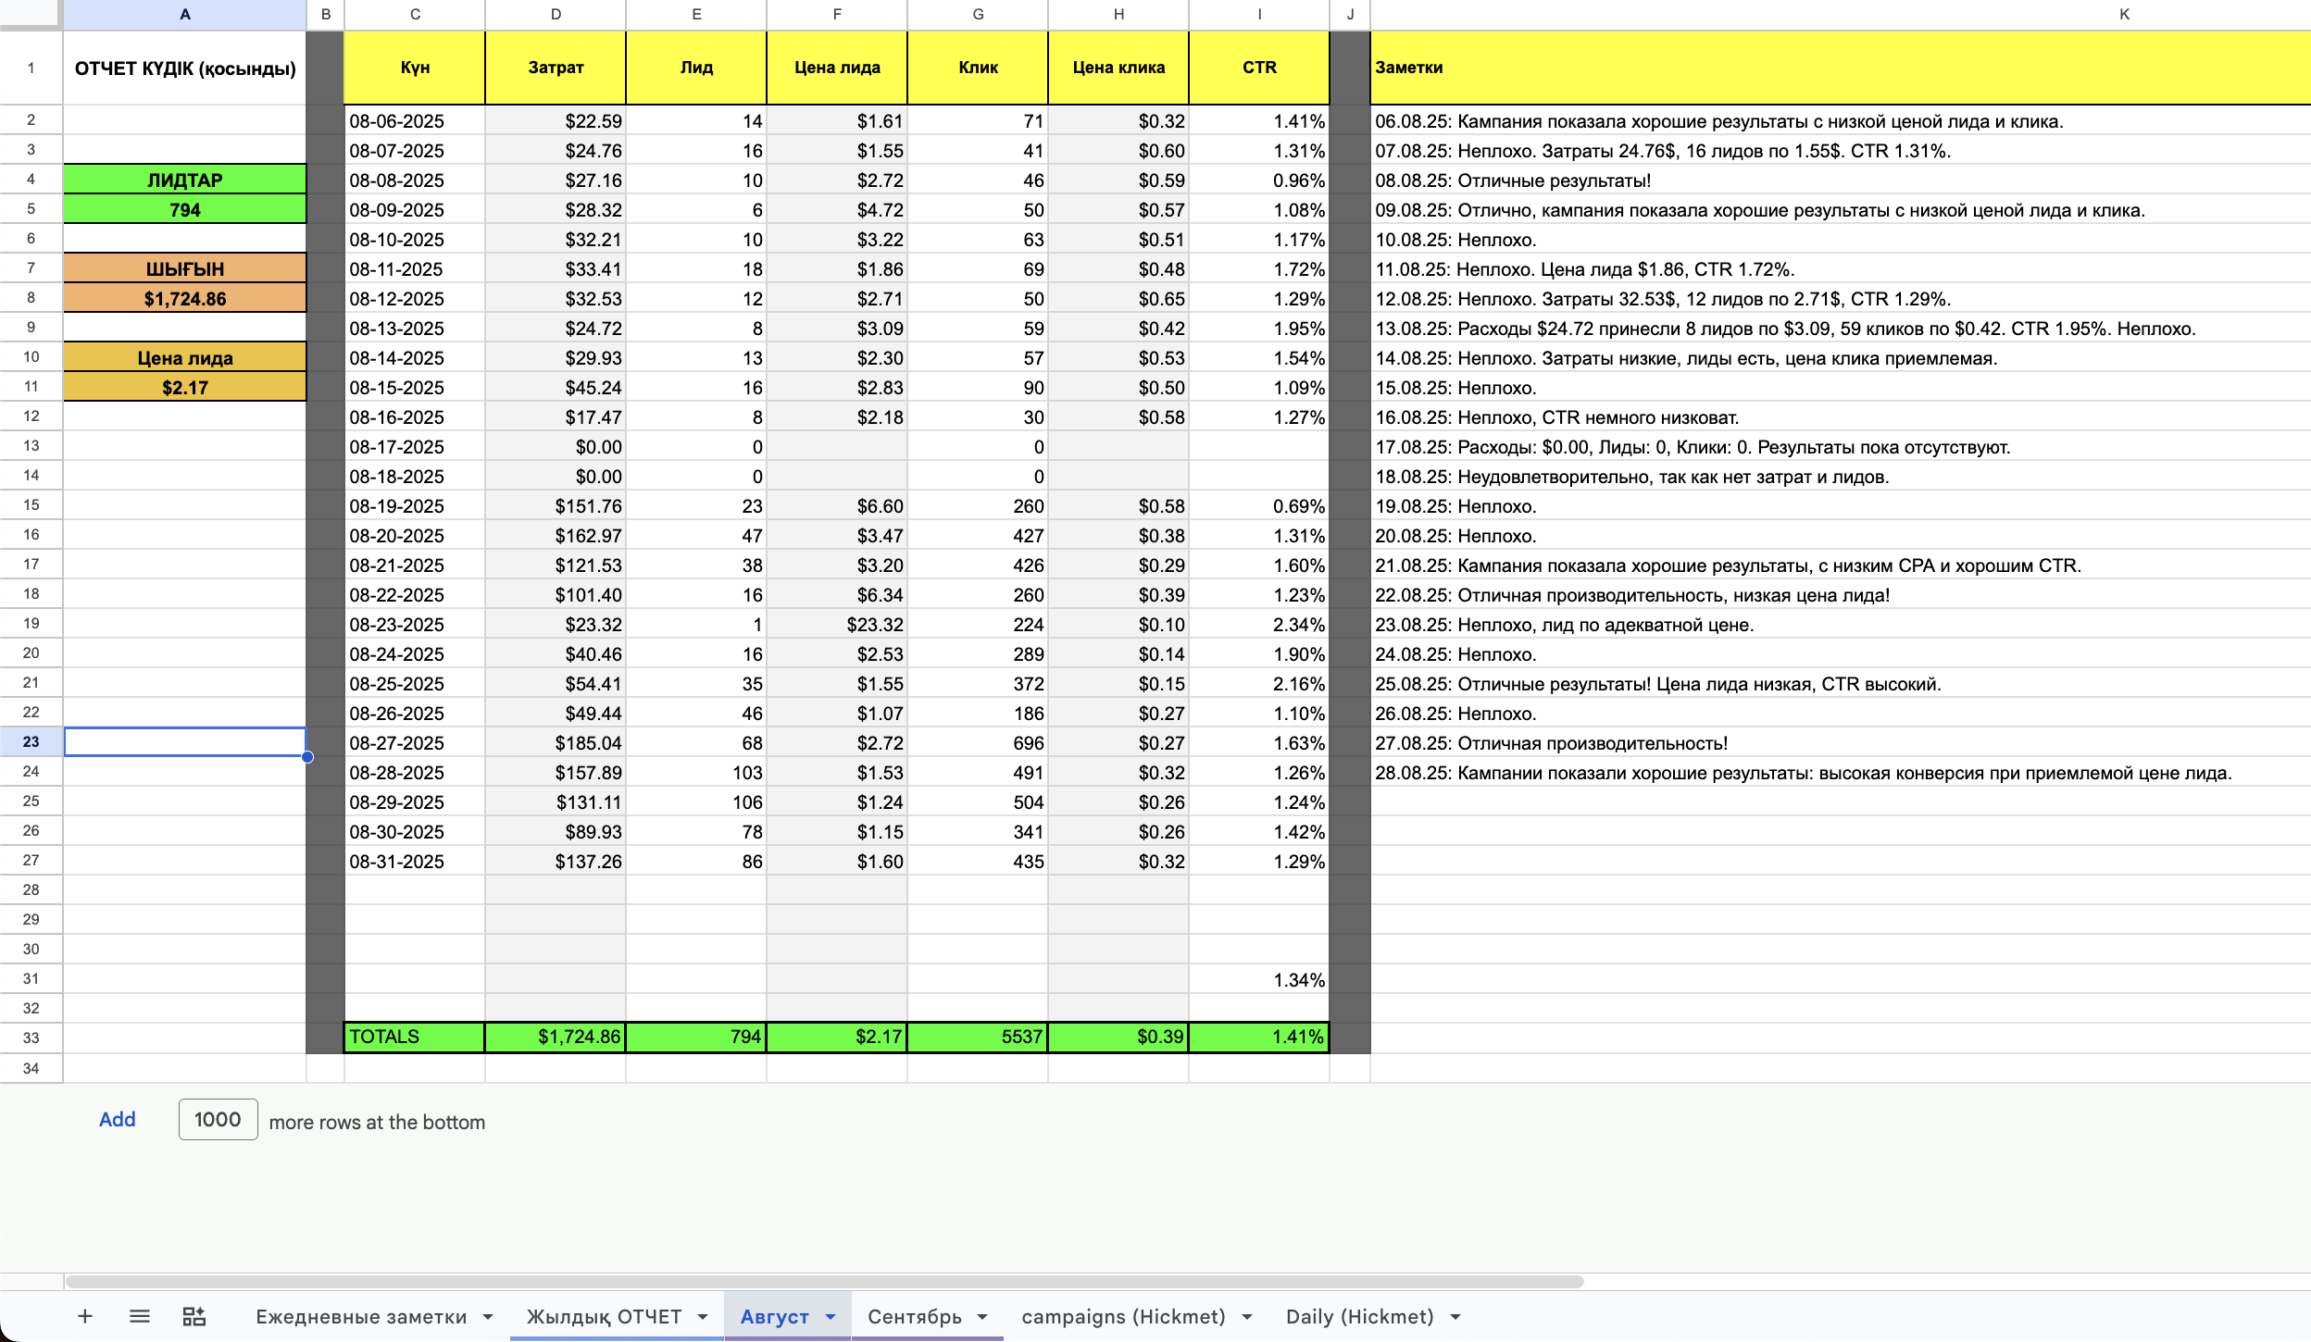Expand campaigns (Hickmet) tab dropdown arrow
The width and height of the screenshot is (2311, 1342).
pos(1247,1317)
